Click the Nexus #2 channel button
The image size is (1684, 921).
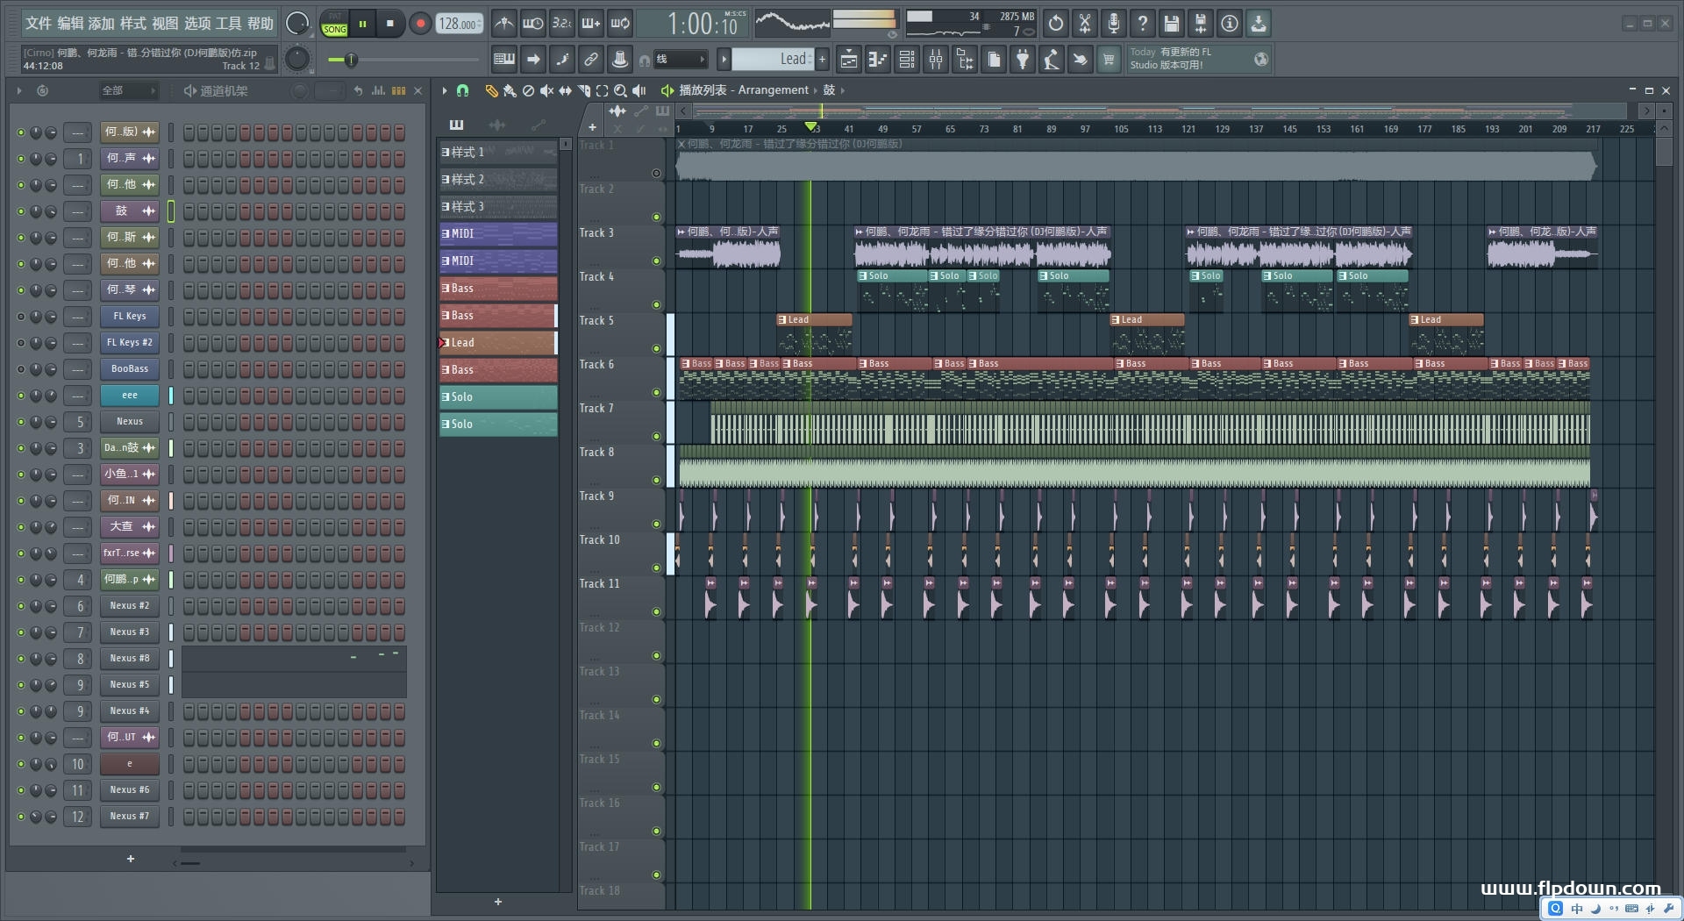click(129, 606)
